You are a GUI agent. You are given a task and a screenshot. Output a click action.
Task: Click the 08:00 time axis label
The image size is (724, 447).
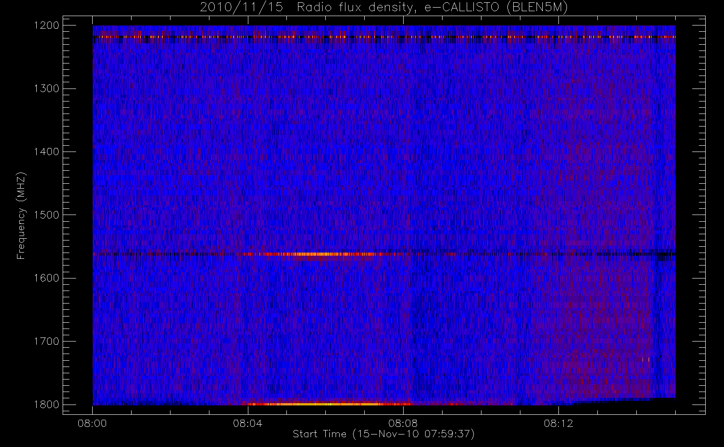(x=92, y=423)
